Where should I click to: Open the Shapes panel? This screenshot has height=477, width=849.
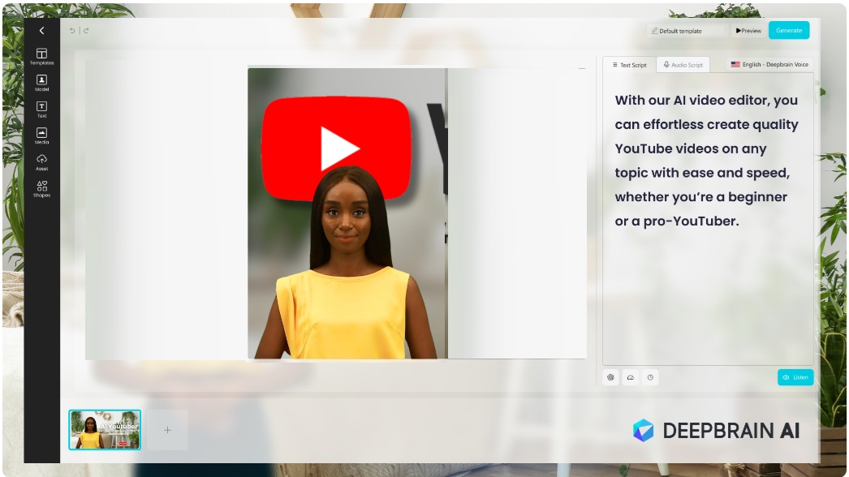(x=41, y=189)
